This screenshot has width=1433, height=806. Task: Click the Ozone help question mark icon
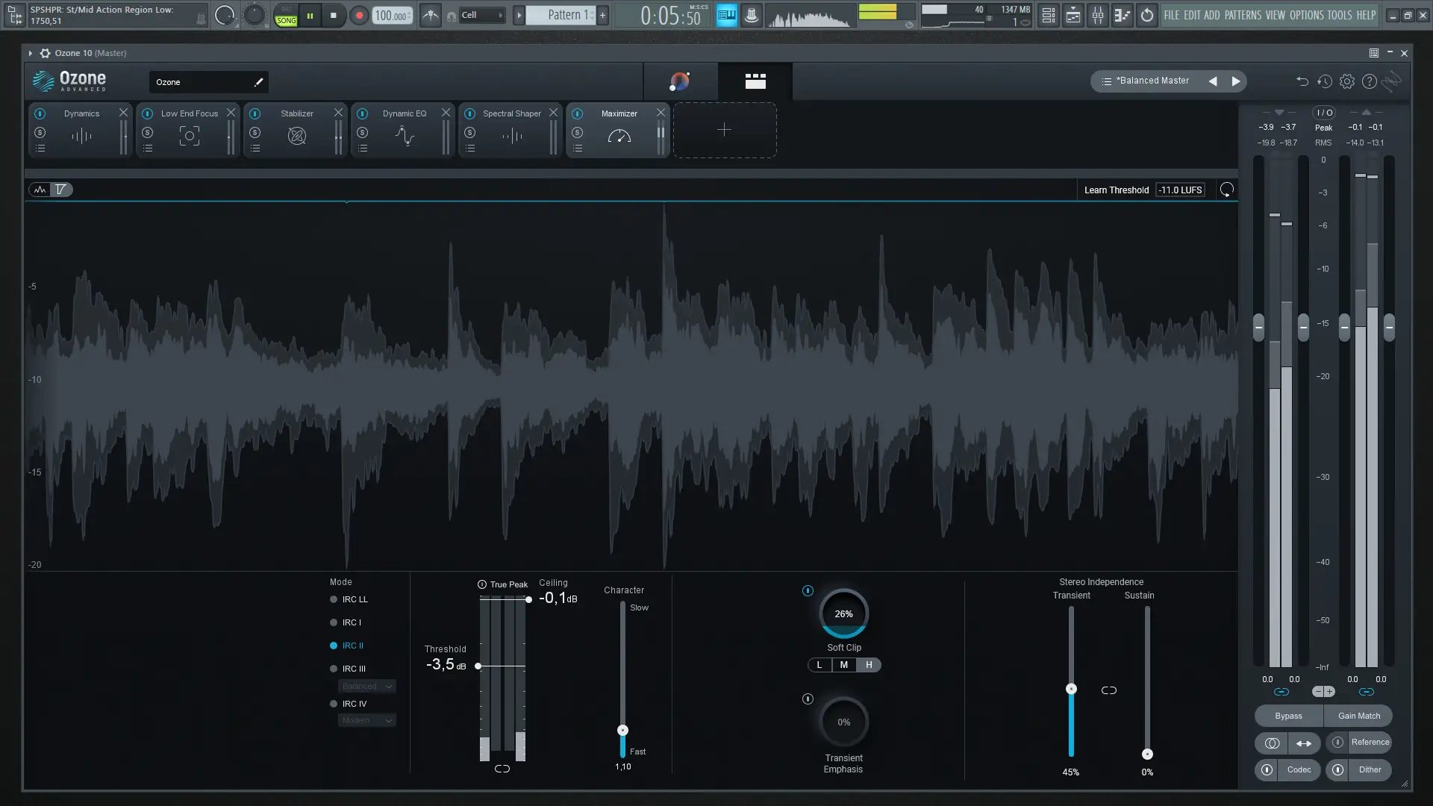(1369, 81)
